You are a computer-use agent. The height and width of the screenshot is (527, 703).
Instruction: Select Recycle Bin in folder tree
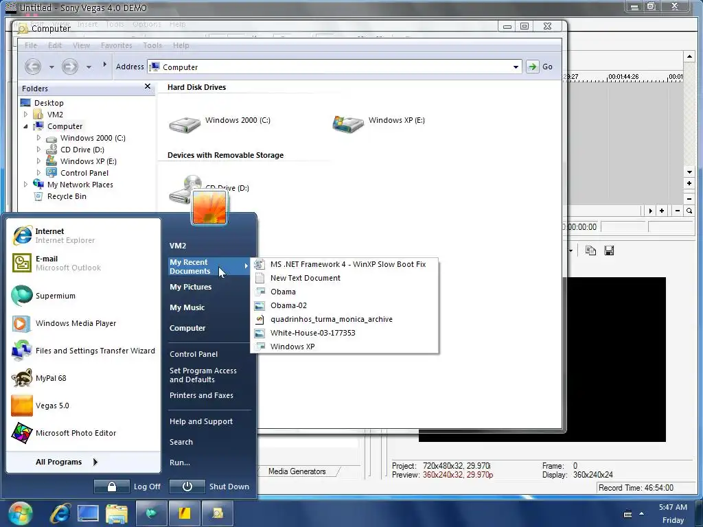coord(67,196)
